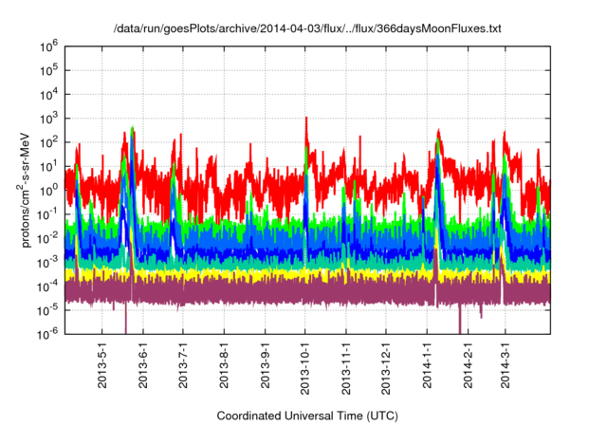This screenshot has width=607, height=425.
Task: Click the 10^-6 y-axis tick label
Action: click(x=48, y=334)
